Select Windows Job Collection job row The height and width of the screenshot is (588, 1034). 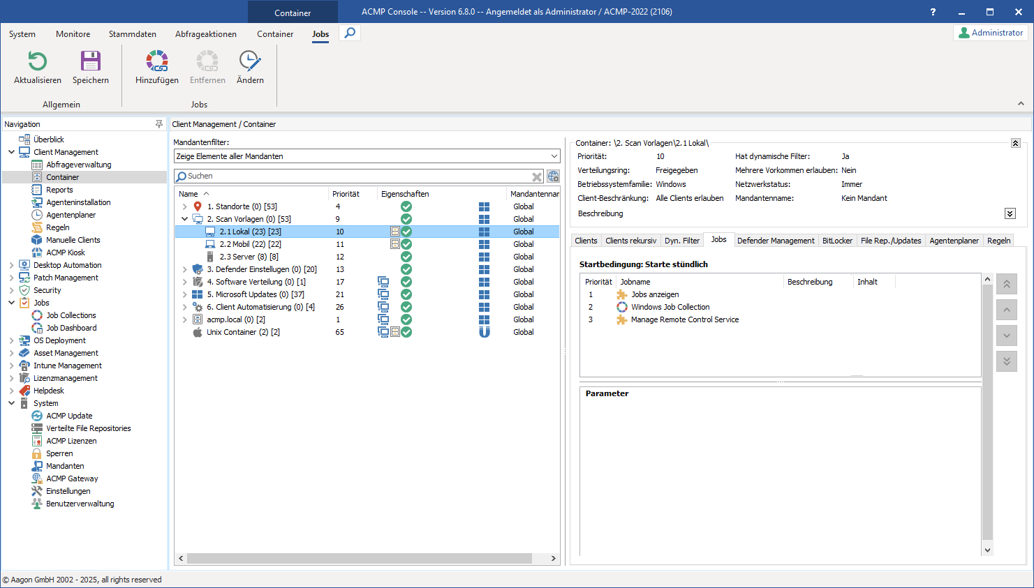670,307
